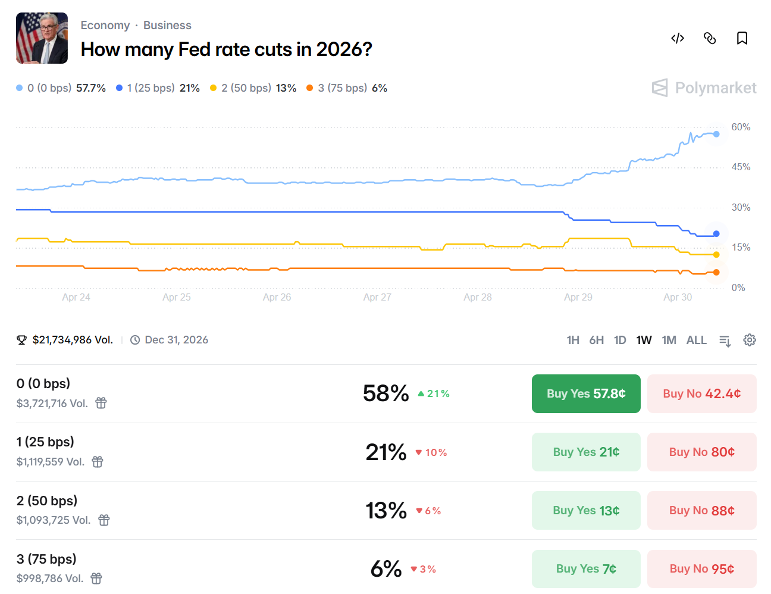Click gift icon beside 0 bps volume
This screenshot has height=594, width=771.
(101, 403)
